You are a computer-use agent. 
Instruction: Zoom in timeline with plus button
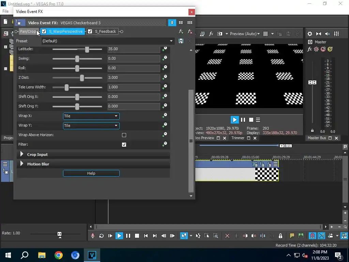point(332,227)
